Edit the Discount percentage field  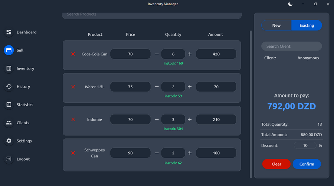(x=305, y=145)
